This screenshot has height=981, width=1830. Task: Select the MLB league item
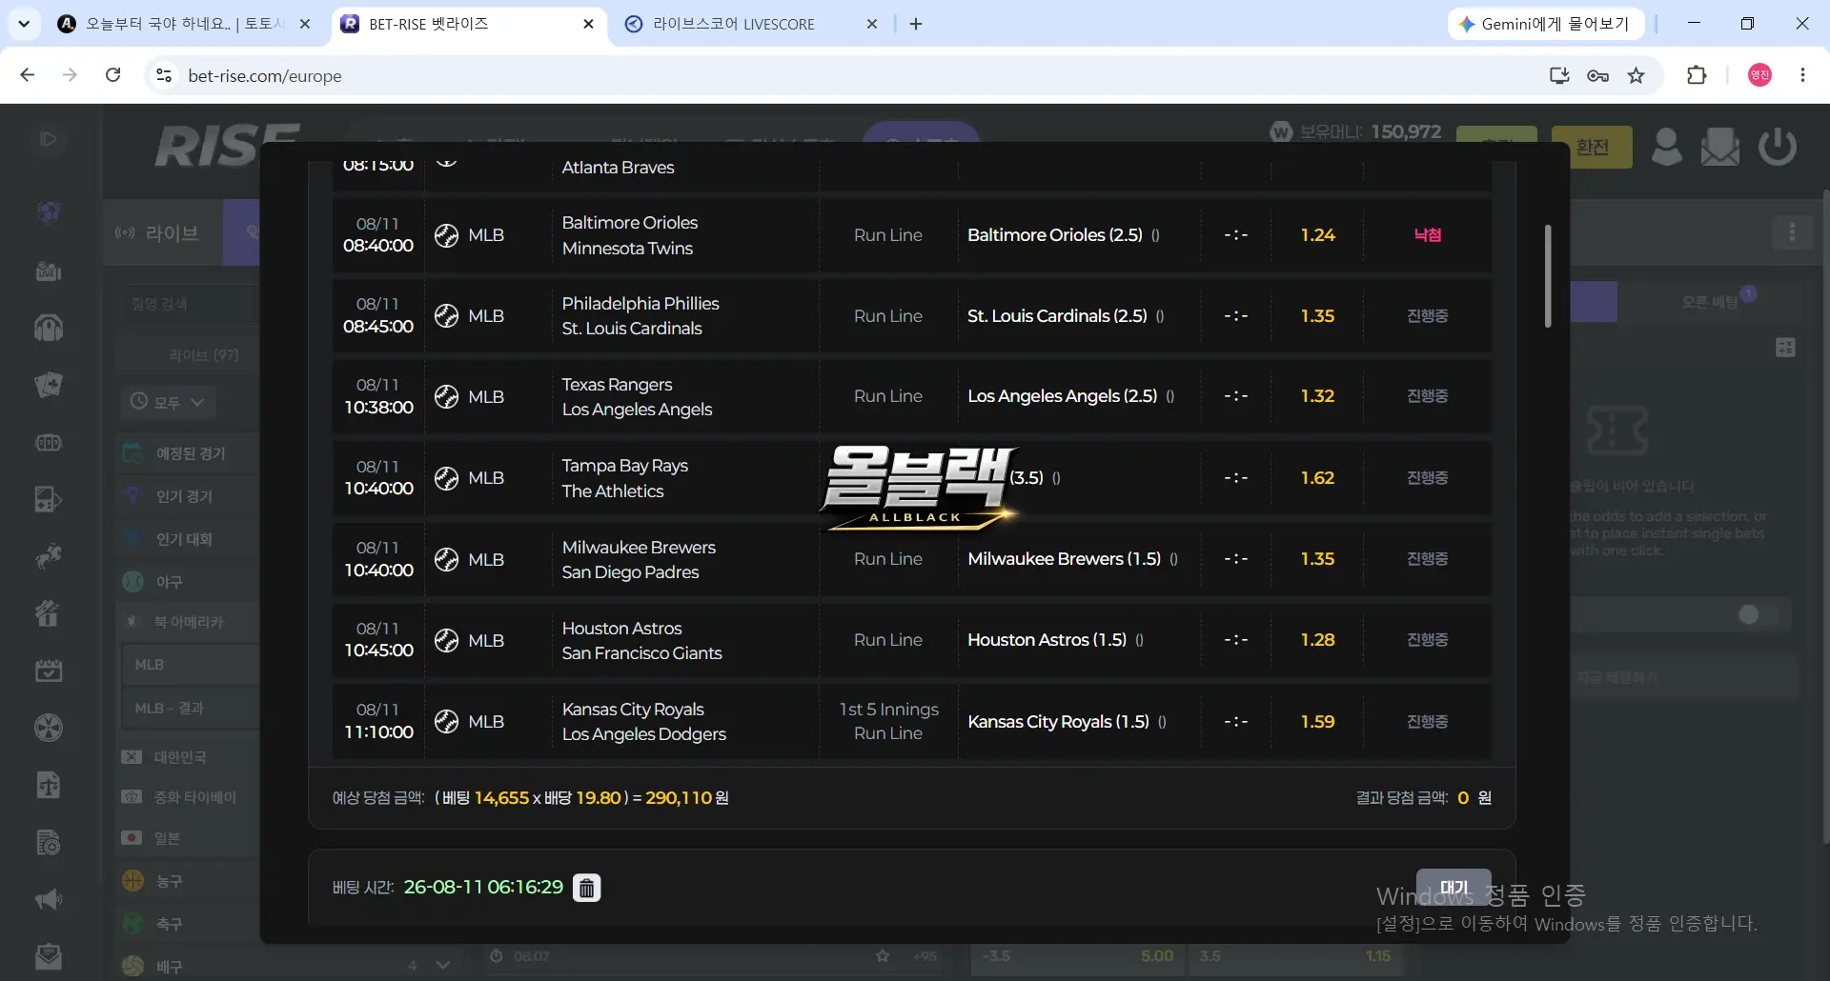click(191, 664)
